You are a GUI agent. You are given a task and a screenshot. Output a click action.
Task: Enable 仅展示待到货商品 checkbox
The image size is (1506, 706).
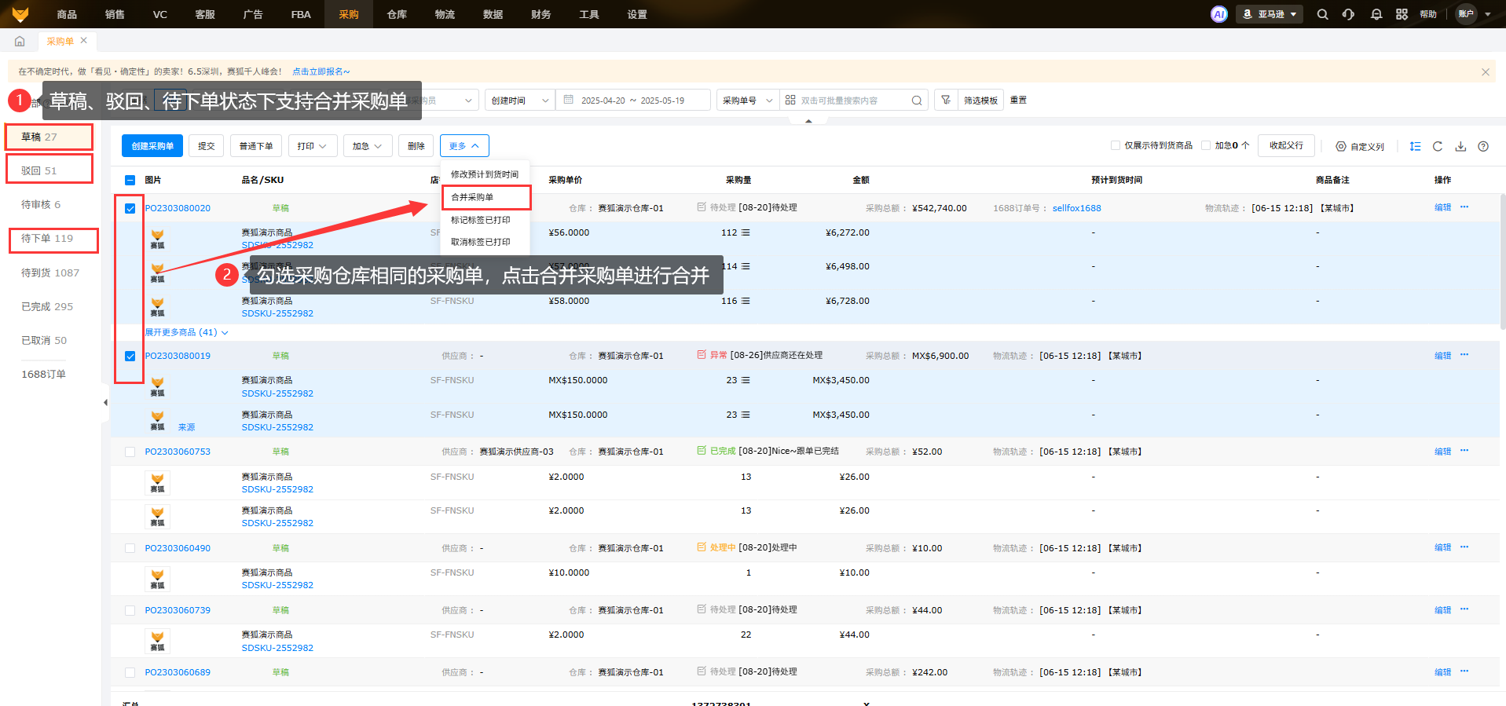1116,145
